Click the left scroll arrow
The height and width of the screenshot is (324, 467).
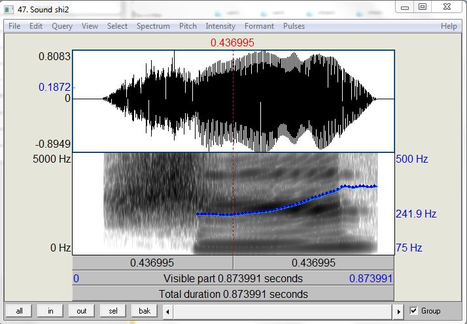pos(167,312)
